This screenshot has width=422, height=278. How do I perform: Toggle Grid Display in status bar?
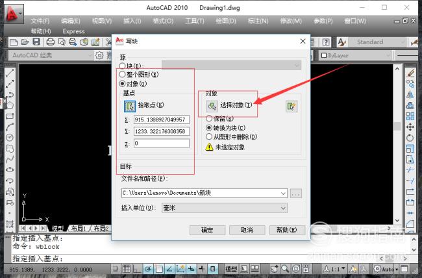[x=127, y=268]
